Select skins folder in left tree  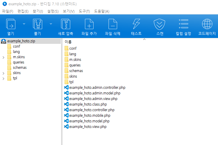pyautogui.click(x=14, y=73)
